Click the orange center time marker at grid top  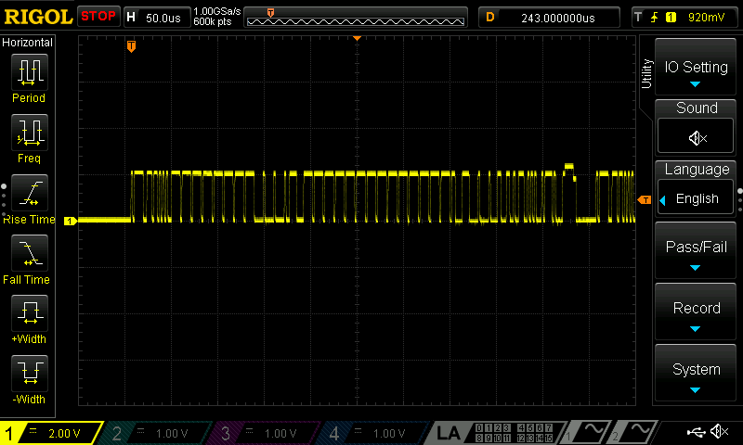pos(357,38)
